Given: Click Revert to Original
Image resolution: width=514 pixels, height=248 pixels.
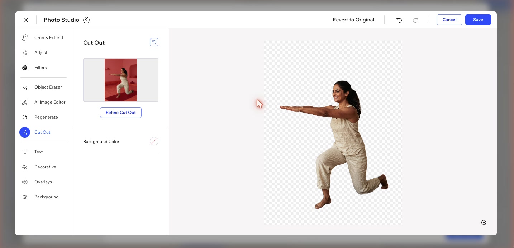Looking at the screenshot, I should point(353,20).
